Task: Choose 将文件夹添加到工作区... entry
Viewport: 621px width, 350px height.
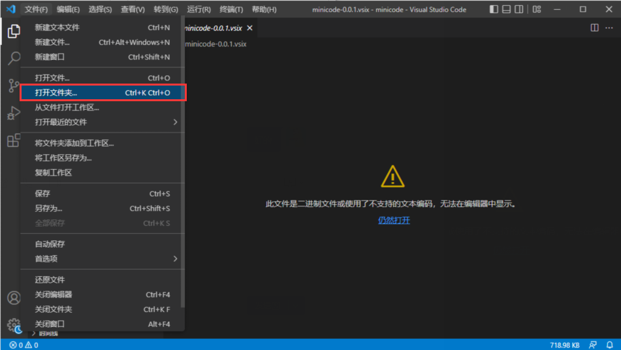Action: (x=102, y=143)
